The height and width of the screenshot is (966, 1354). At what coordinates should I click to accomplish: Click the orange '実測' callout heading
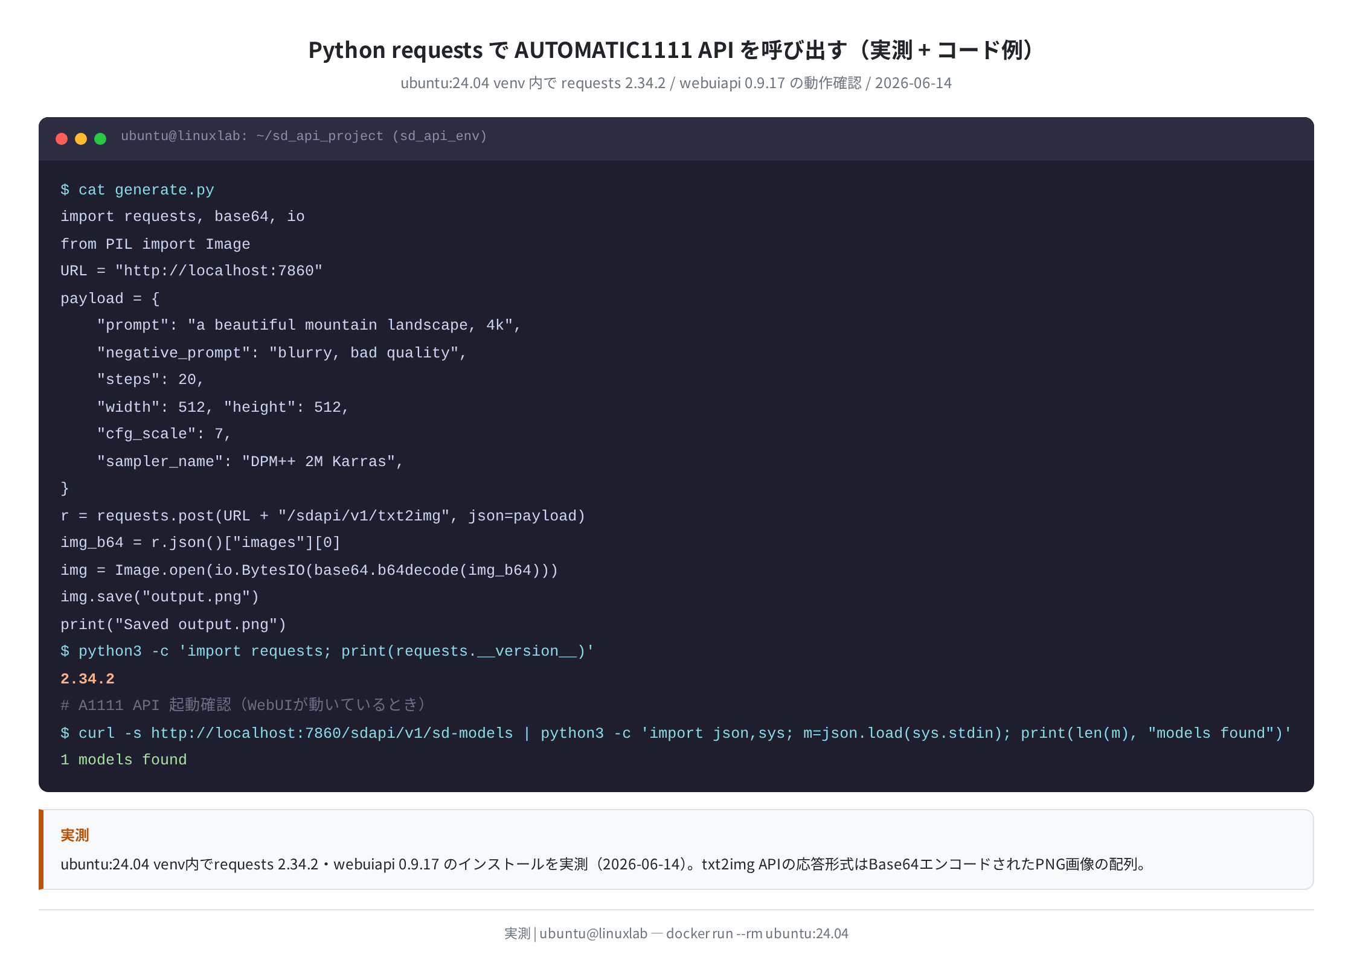pyautogui.click(x=75, y=835)
